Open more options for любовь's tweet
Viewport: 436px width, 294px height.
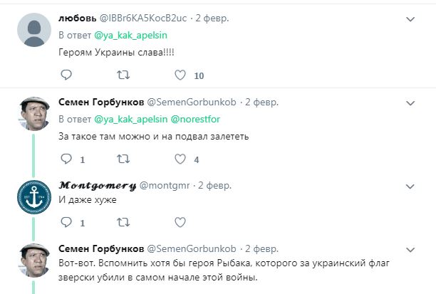tap(410, 19)
